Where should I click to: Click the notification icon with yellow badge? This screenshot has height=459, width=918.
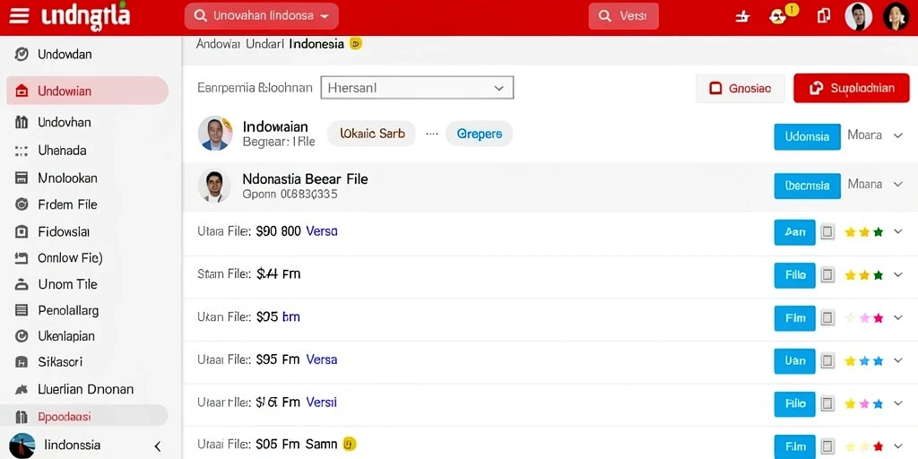coord(779,16)
